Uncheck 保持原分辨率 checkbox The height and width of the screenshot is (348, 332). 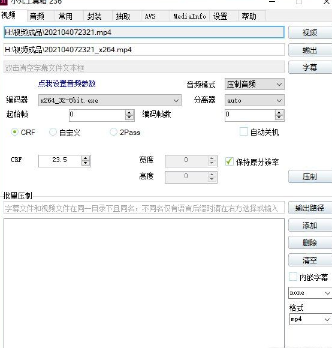229,161
